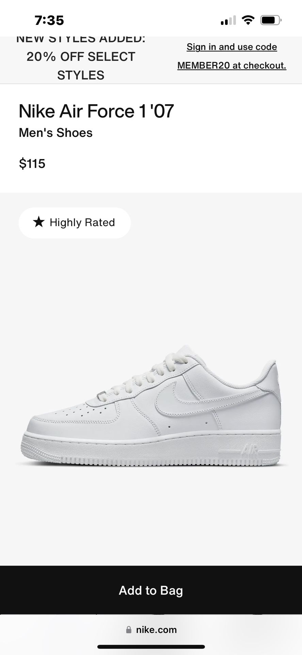Screen dimensions: 302x655
Task: Tap the AIR logo on shoe midsole
Action: pos(250,451)
